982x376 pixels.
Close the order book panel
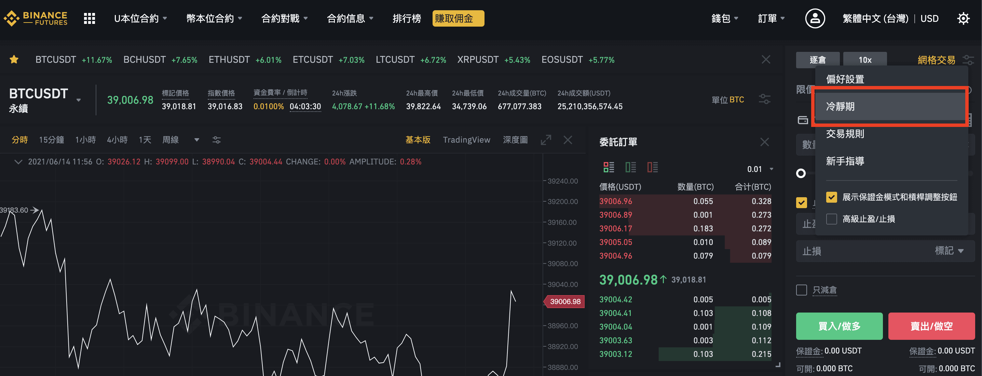(764, 142)
